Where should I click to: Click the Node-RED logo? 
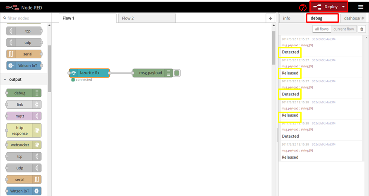coord(24,7)
